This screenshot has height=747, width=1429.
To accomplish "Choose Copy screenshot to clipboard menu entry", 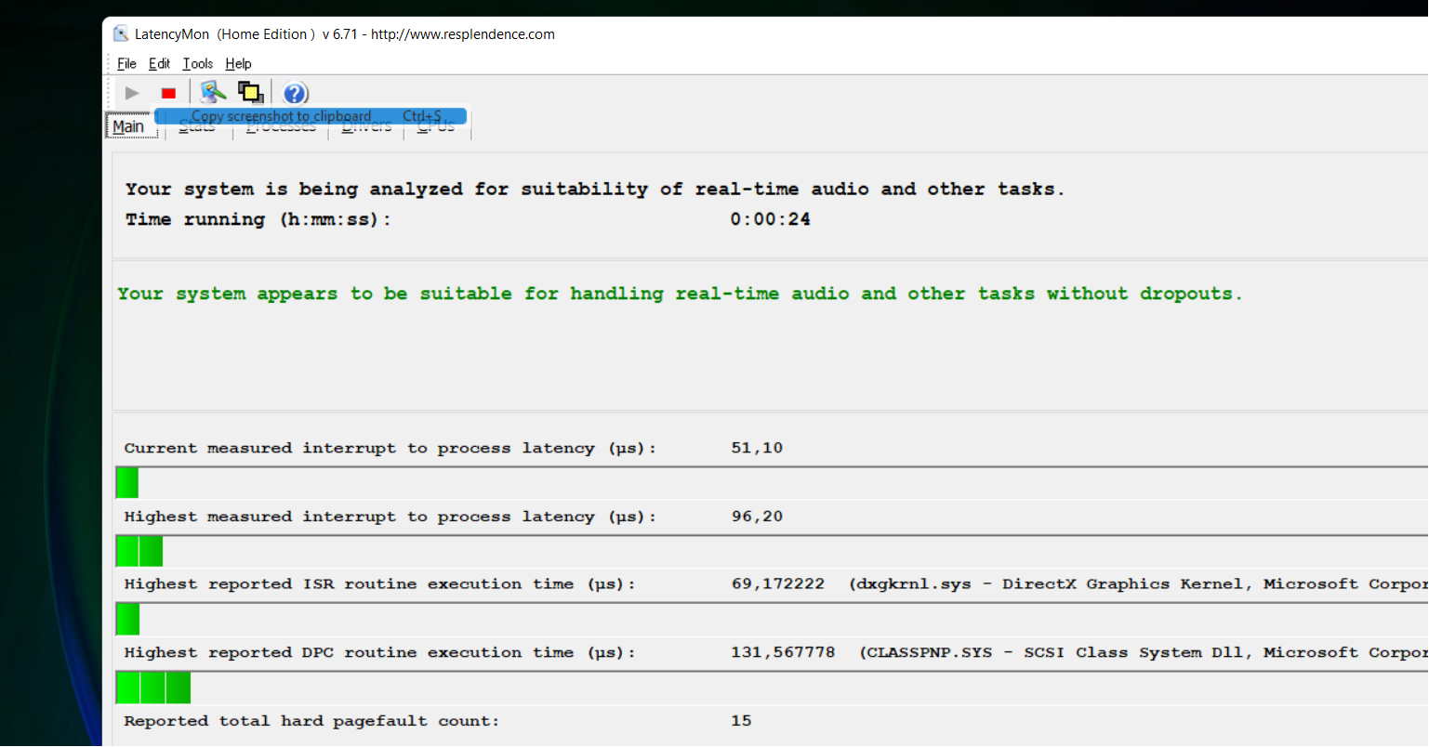I will tap(311, 116).
